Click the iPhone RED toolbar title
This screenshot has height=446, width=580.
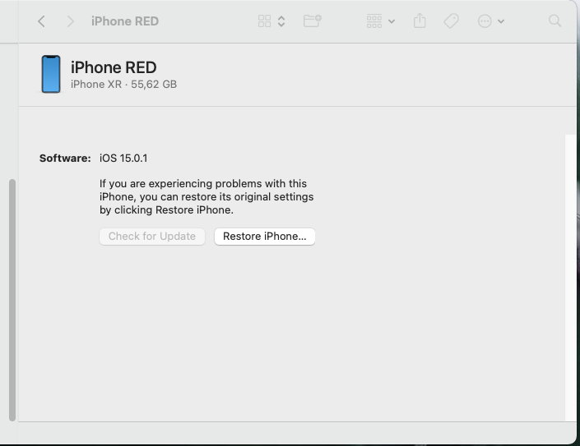[125, 21]
